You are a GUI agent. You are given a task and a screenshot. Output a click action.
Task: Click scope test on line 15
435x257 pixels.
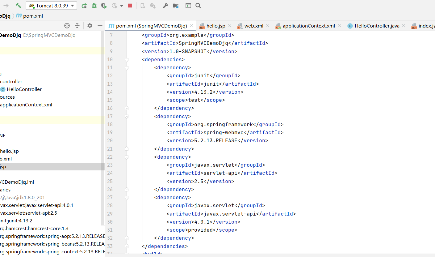point(194,100)
